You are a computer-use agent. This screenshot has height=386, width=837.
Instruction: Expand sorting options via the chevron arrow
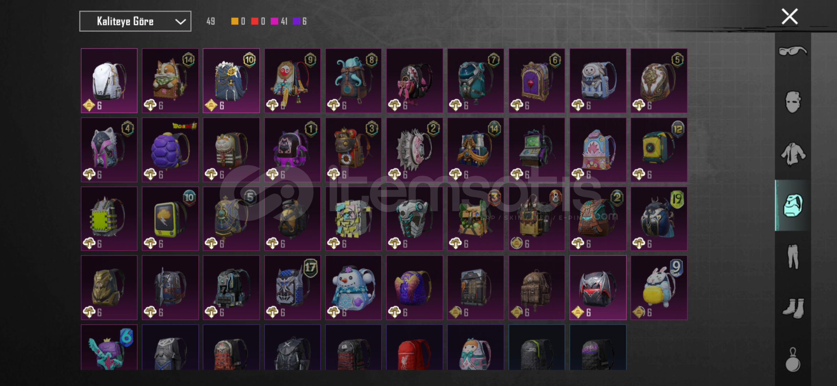(x=180, y=22)
